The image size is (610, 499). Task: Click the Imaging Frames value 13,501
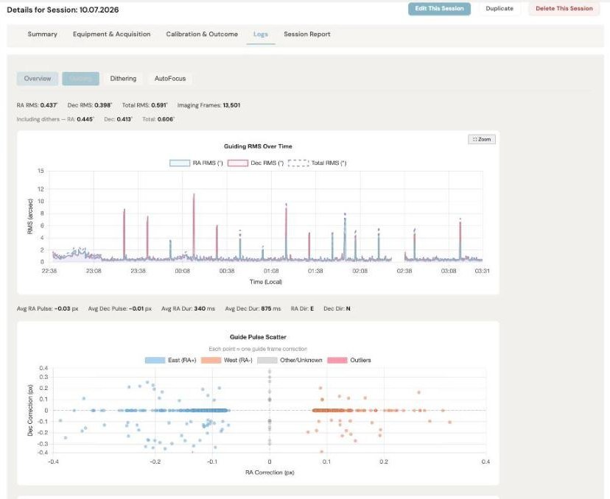click(231, 105)
